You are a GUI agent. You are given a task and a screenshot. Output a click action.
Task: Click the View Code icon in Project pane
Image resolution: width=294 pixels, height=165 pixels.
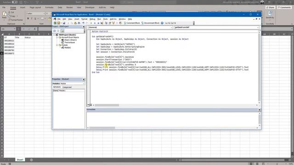54,31
